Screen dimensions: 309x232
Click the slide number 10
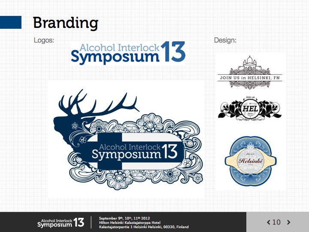(x=276, y=223)
